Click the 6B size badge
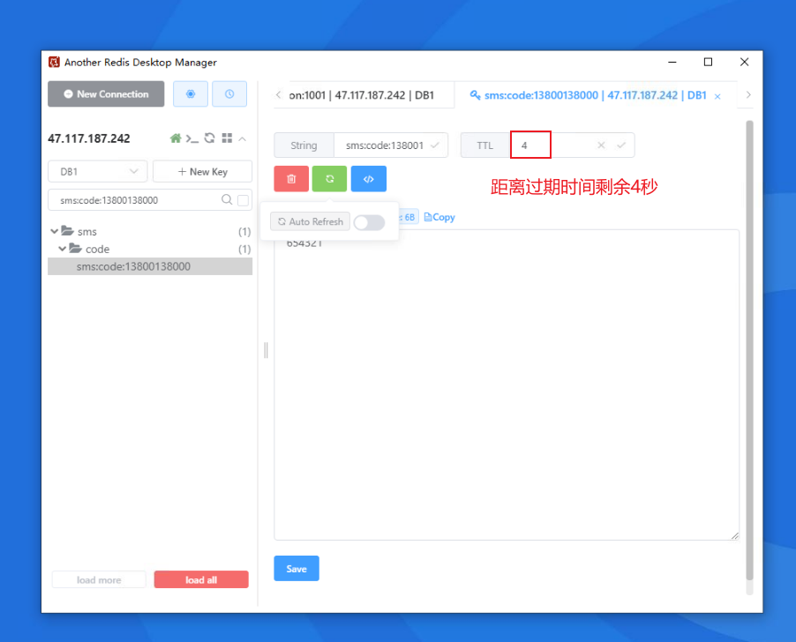 (x=409, y=217)
